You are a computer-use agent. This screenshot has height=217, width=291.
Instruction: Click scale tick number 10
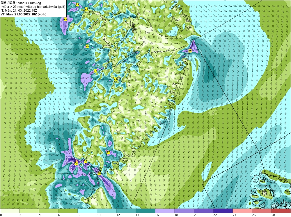[x=99, y=215]
